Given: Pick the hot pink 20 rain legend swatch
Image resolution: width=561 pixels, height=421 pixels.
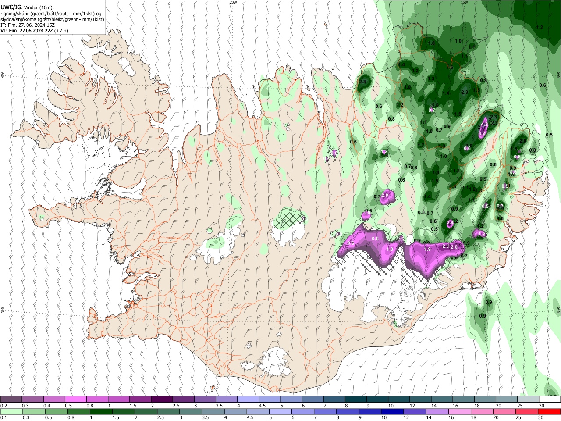Looking at the screenshot, I should (x=504, y=412).
